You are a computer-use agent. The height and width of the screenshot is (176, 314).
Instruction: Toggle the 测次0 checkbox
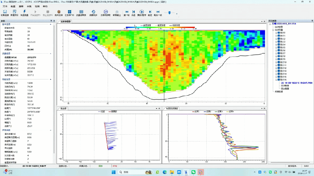(279, 33)
